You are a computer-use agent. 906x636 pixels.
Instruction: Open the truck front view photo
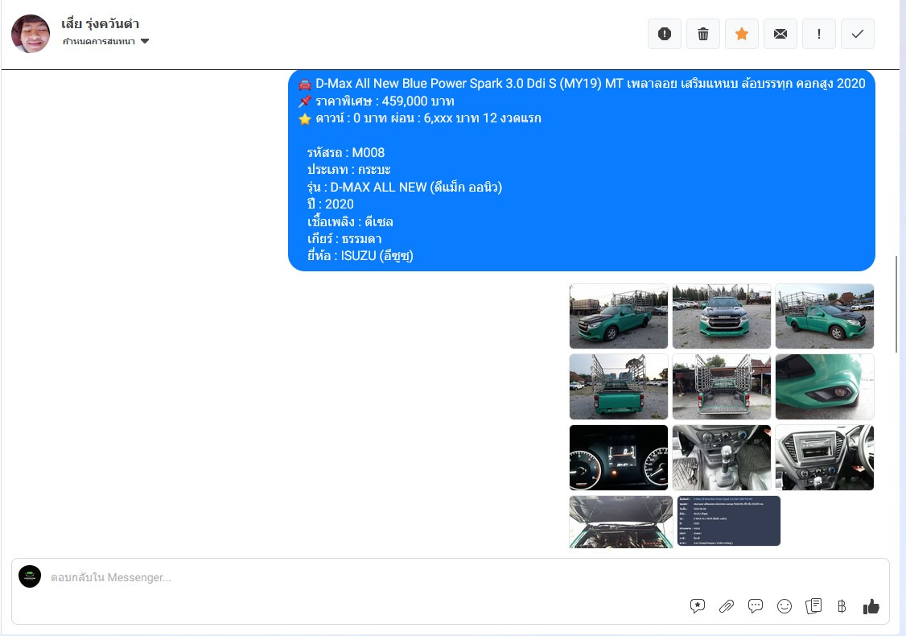click(721, 316)
